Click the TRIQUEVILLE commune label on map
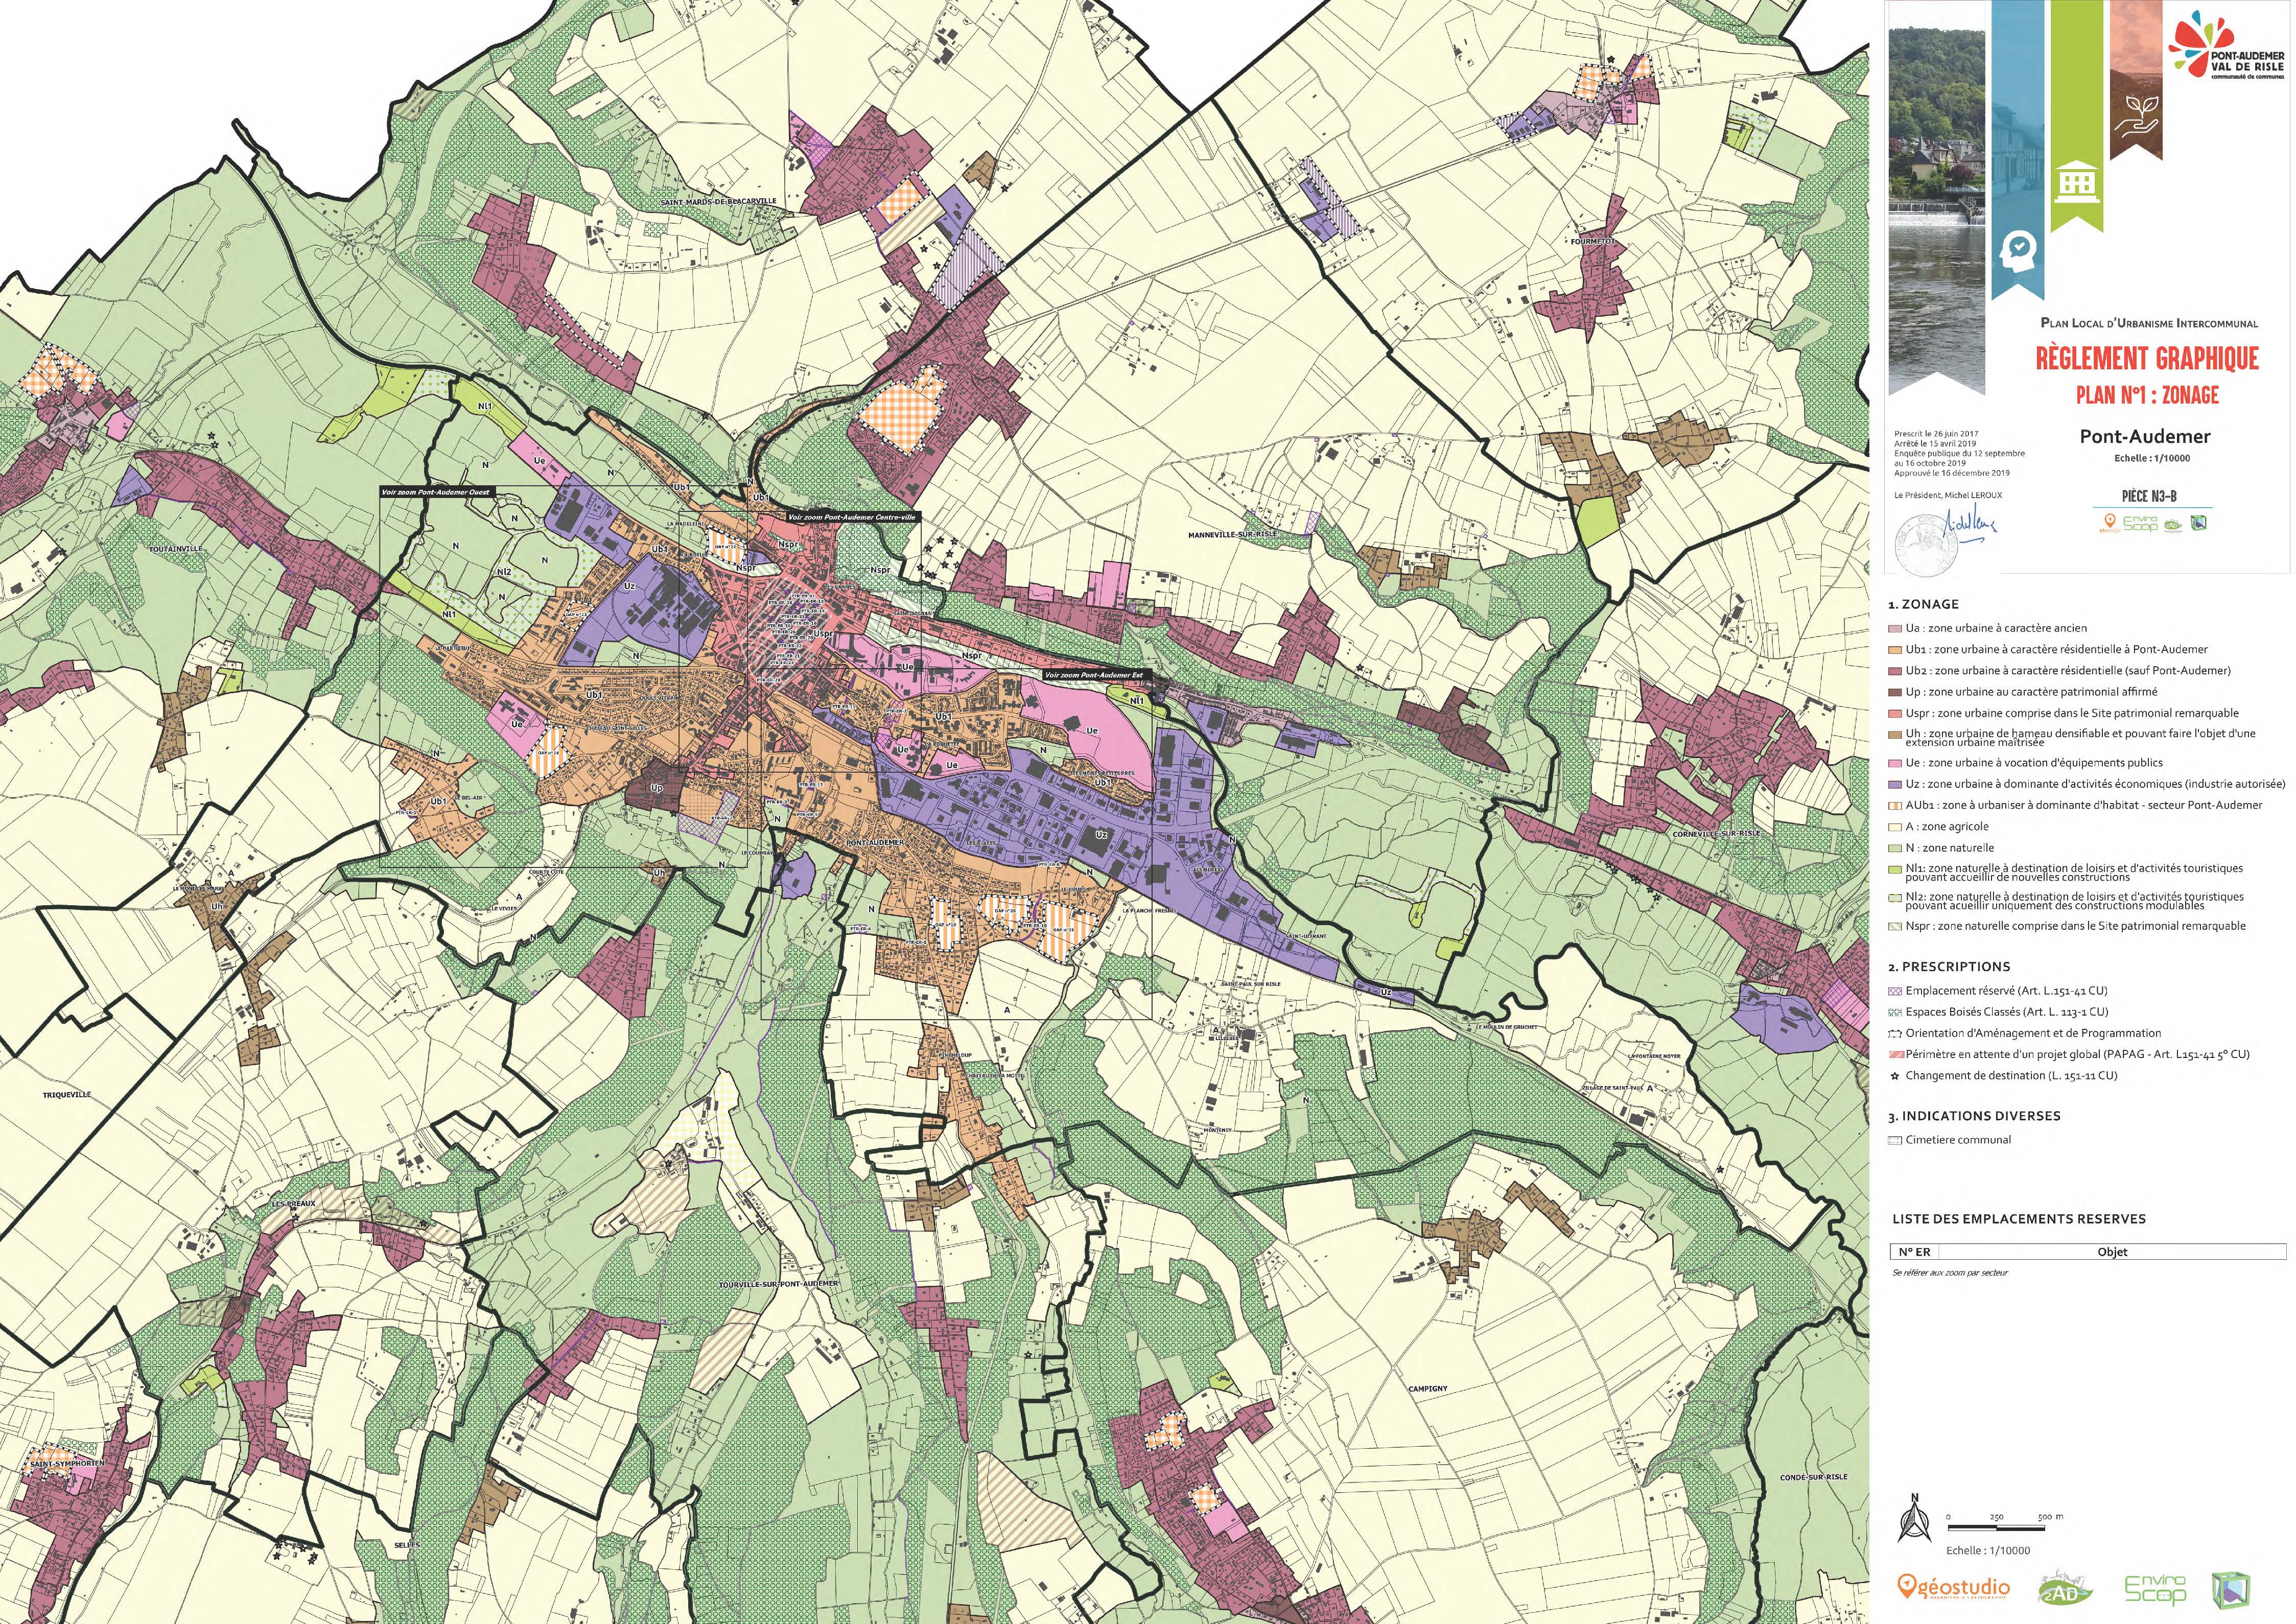The height and width of the screenshot is (1624, 2296). click(x=67, y=1095)
